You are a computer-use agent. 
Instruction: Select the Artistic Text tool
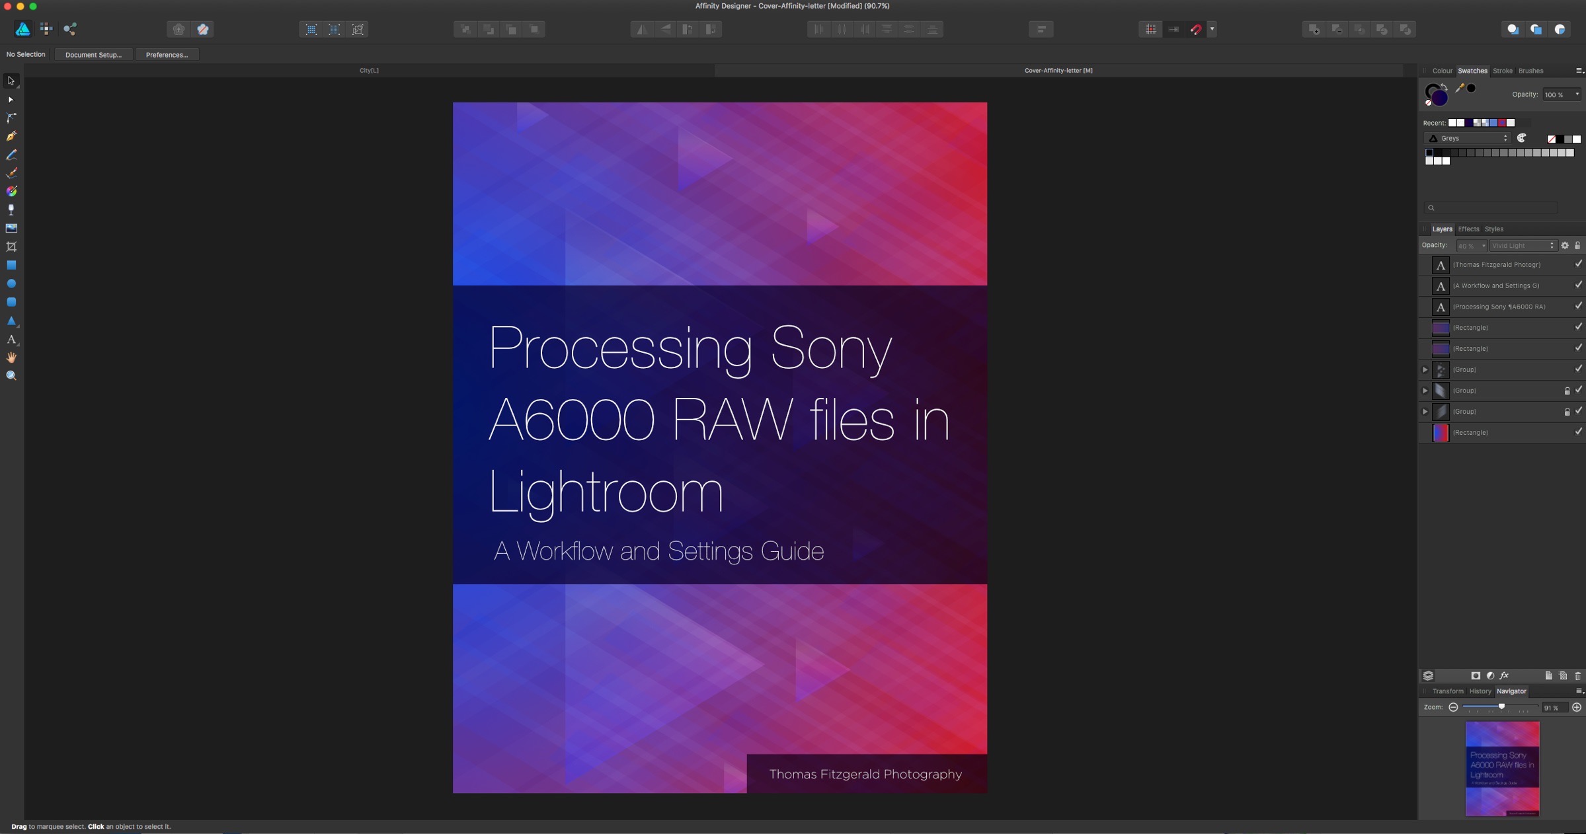(11, 339)
